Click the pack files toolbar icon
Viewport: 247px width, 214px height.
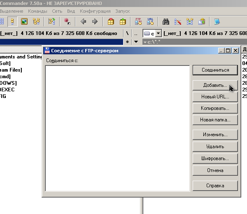point(111,21)
